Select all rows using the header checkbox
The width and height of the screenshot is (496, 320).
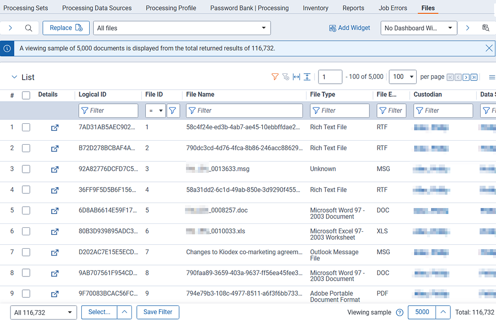click(x=26, y=95)
